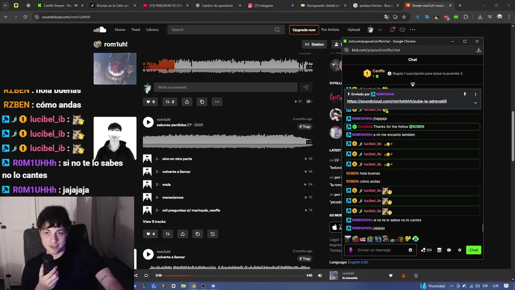The image size is (515, 290).
Task: Click the green Chat send button
Action: [474, 250]
